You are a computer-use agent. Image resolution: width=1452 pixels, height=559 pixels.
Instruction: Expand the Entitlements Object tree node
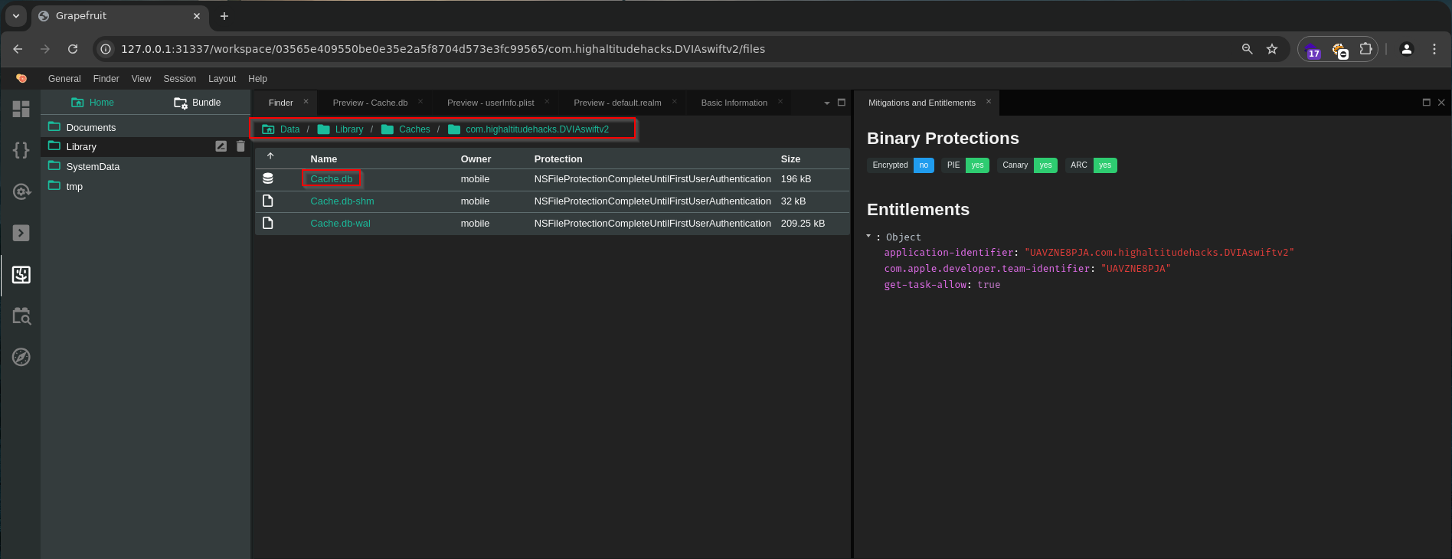pos(868,237)
